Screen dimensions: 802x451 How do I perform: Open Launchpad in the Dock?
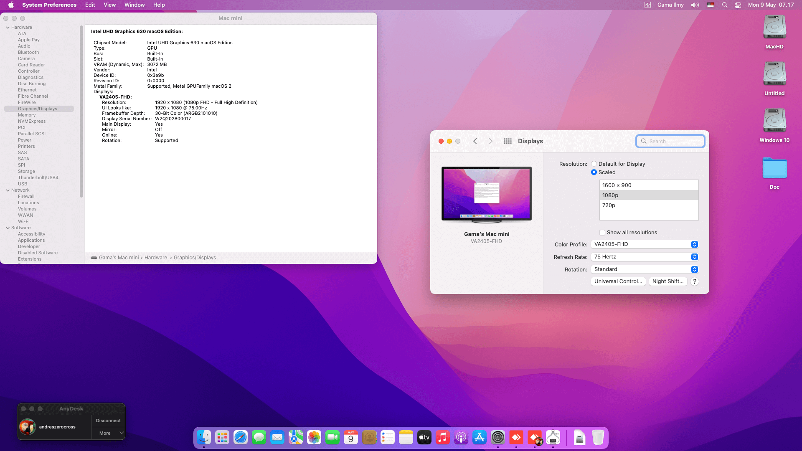tap(222, 437)
